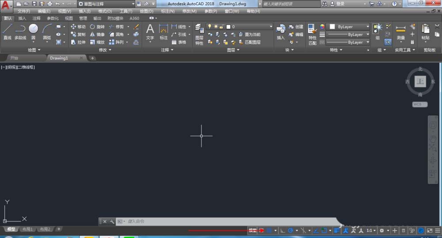Select the 圆弧 (Arc) tool
Image resolution: width=442 pixels, height=238 pixels.
(x=47, y=32)
